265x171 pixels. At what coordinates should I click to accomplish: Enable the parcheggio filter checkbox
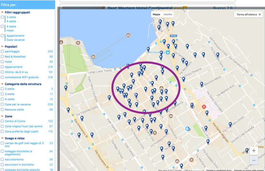[x=2, y=51]
